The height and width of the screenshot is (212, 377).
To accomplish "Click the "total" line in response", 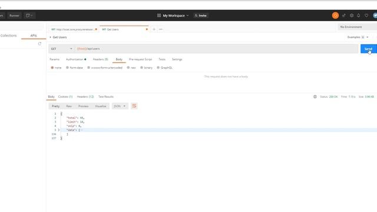I will coord(75,118).
